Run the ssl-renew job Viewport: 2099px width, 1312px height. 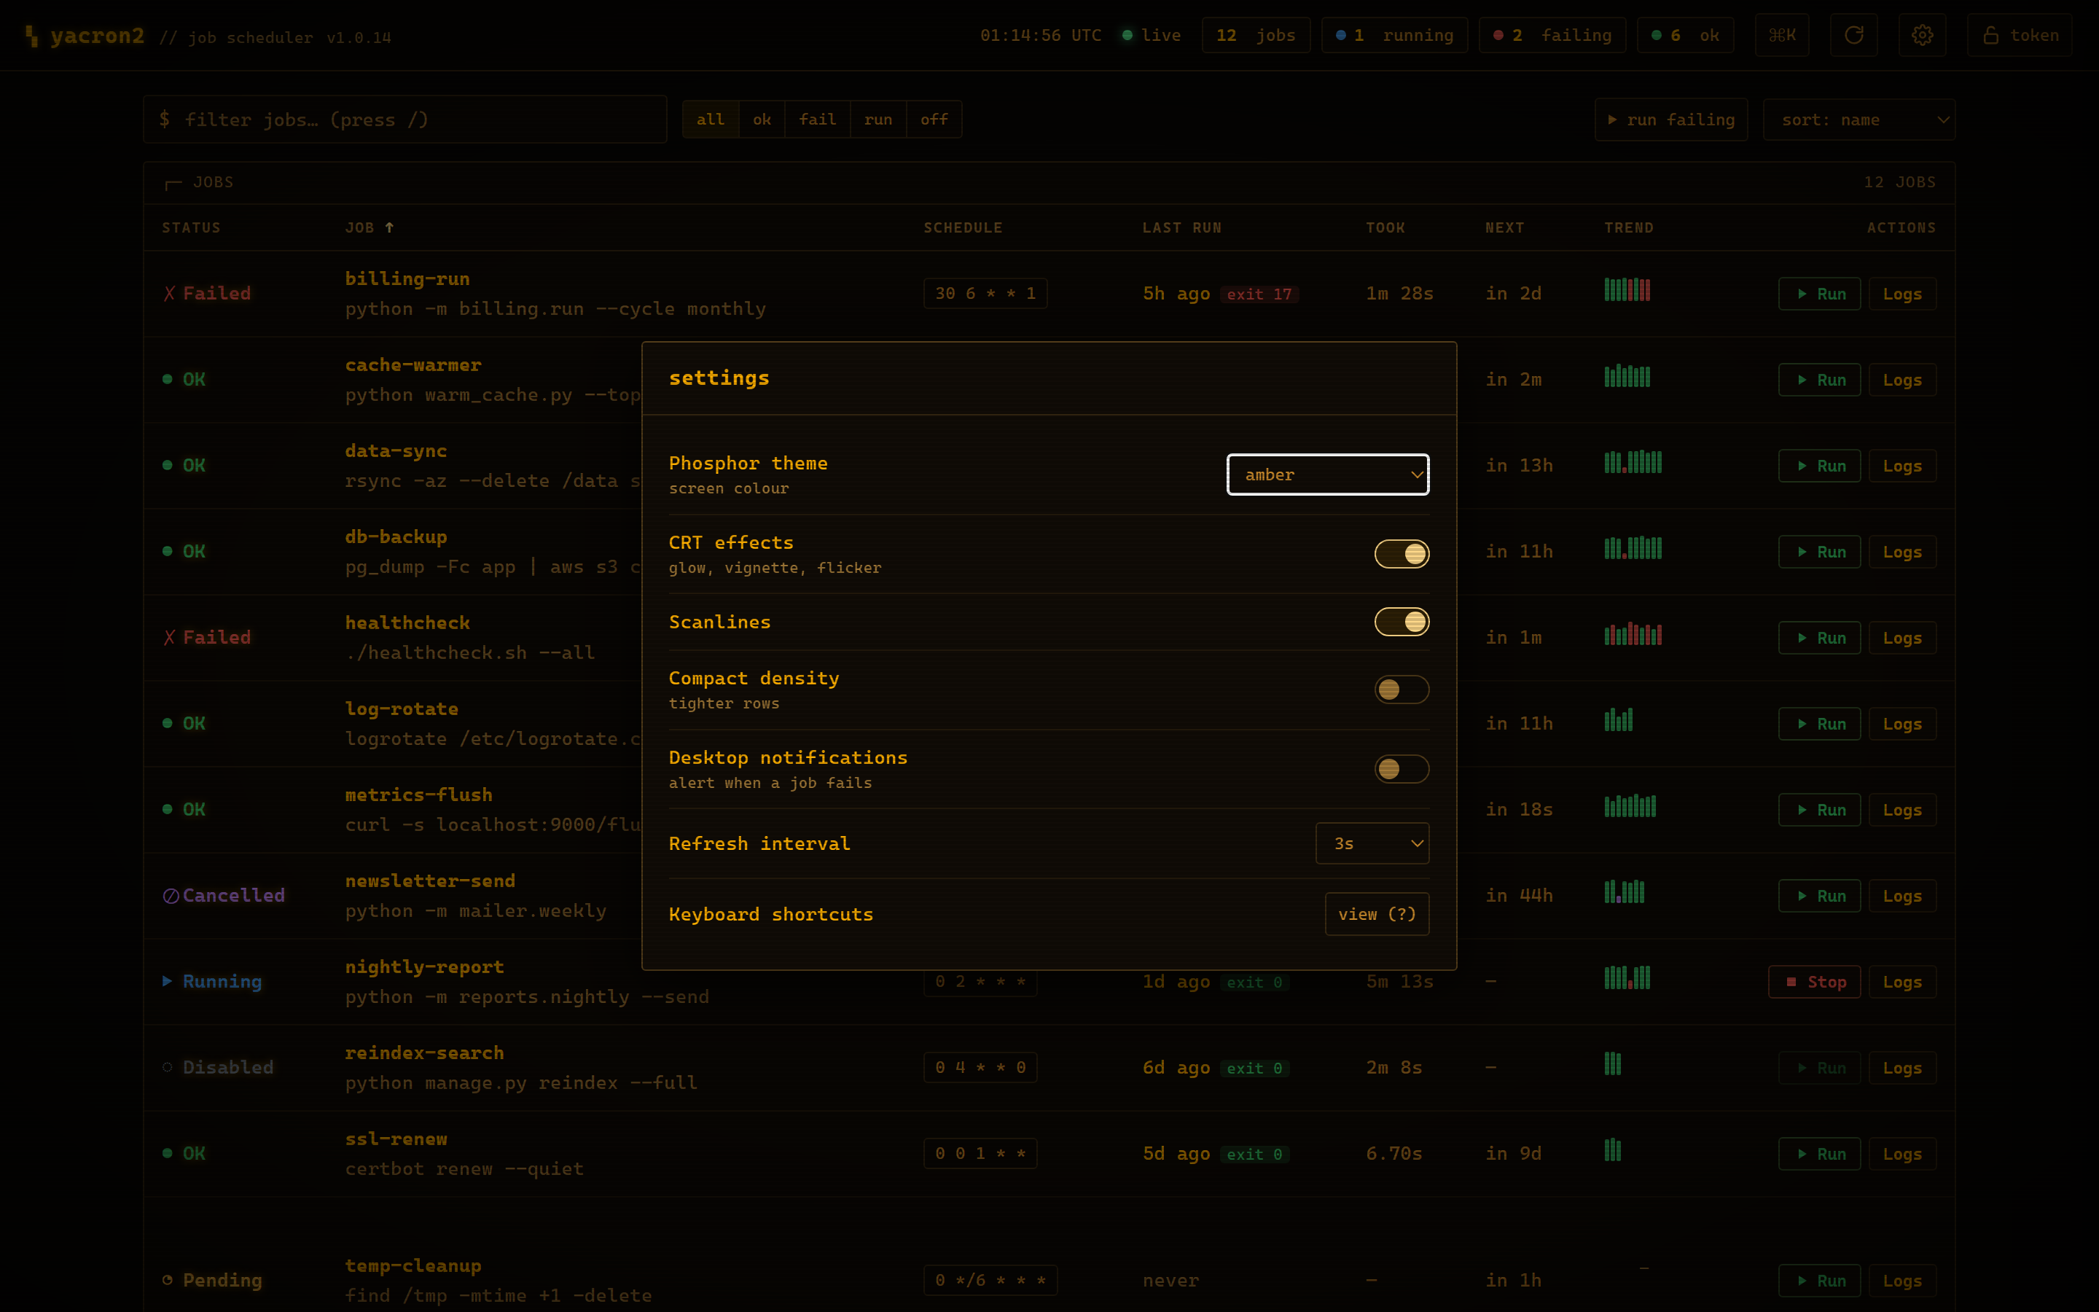[x=1819, y=1154]
